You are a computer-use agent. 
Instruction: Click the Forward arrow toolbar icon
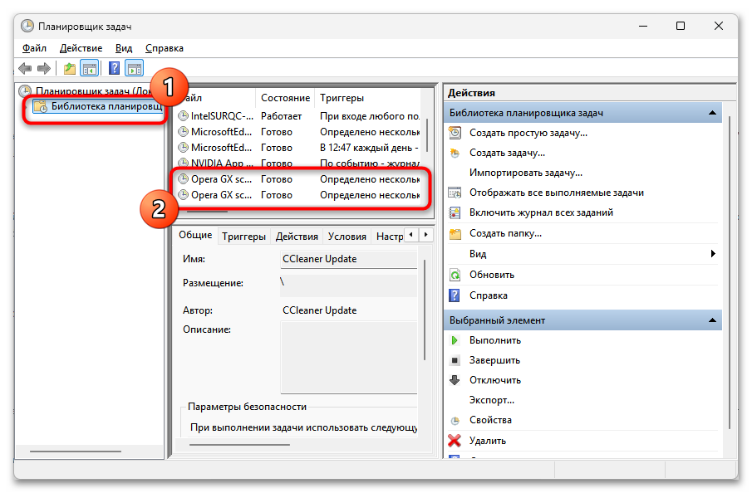44,69
